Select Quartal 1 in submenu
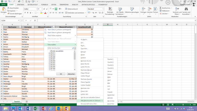This screenshot has height=111, width=197. point(111,59)
